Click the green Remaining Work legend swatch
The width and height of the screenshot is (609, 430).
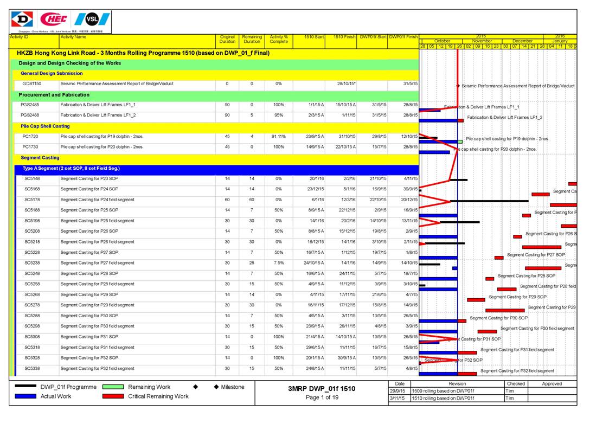click(113, 387)
